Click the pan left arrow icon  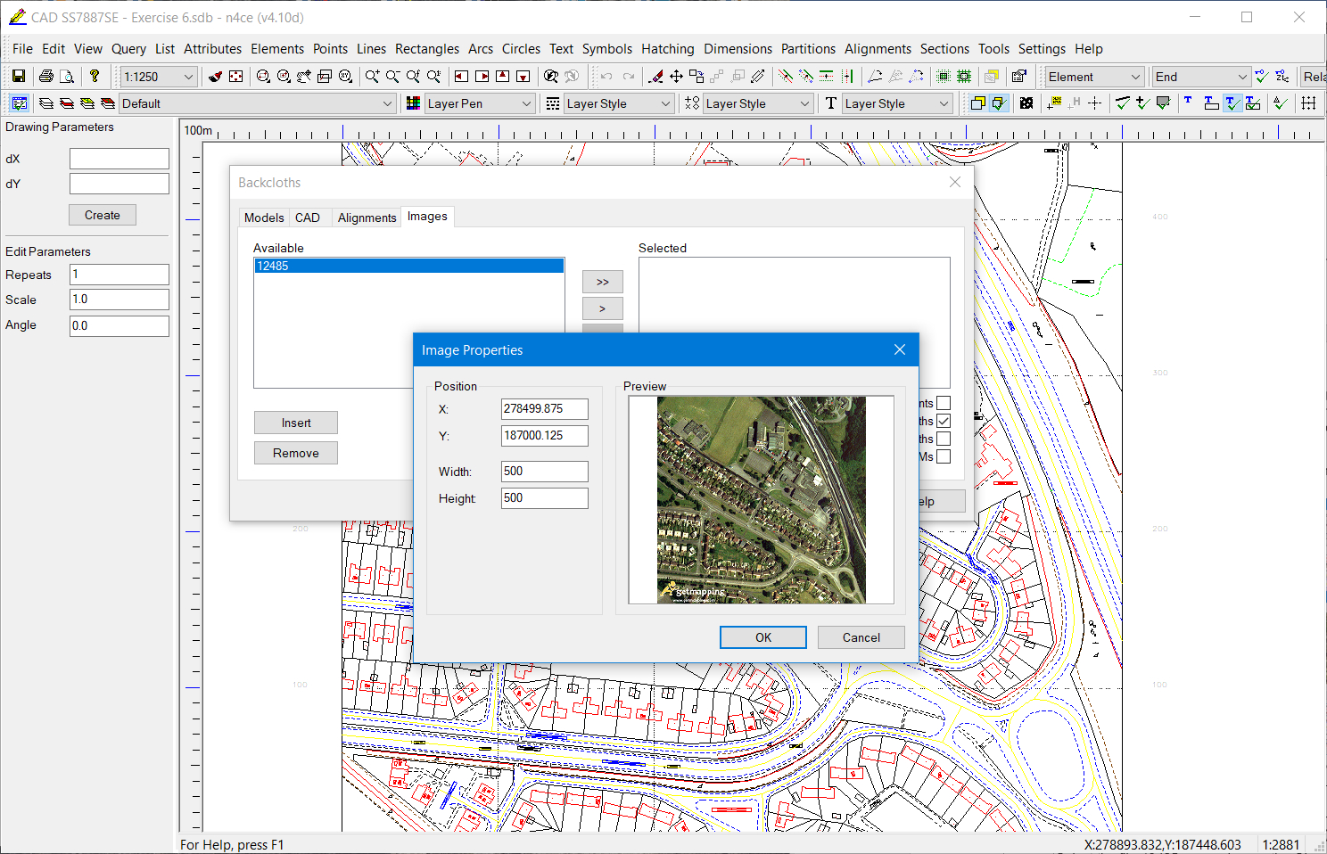[x=461, y=77]
